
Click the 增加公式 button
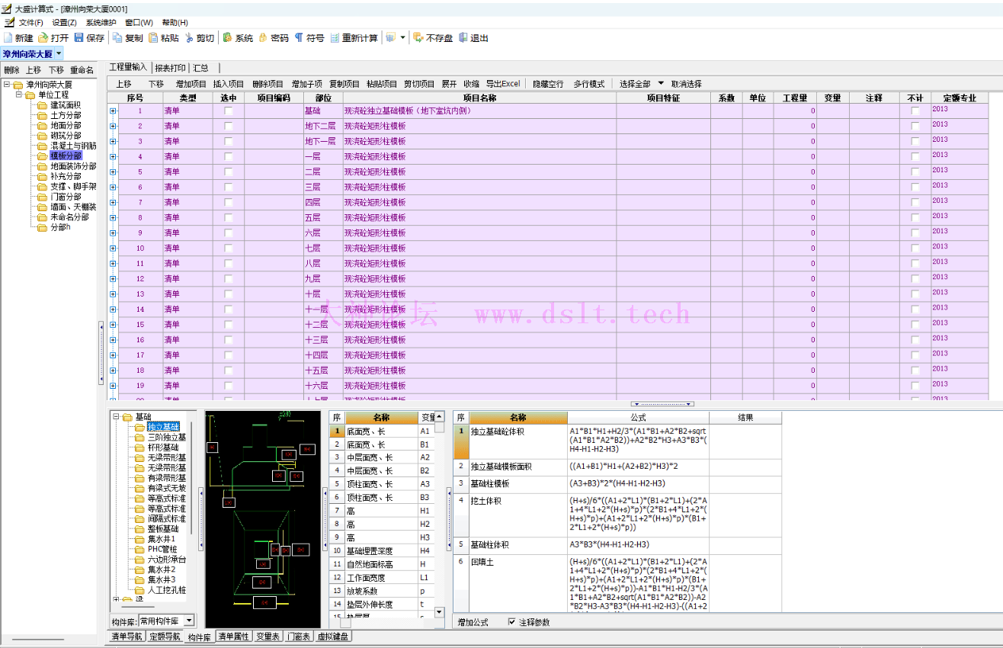473,622
